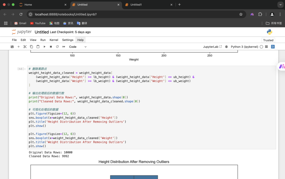Close the Home browser tab
285x179 pixels.
click(66, 5)
